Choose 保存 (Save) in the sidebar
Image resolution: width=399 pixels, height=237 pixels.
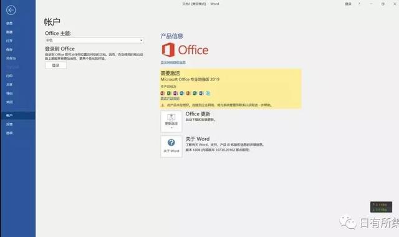point(9,50)
